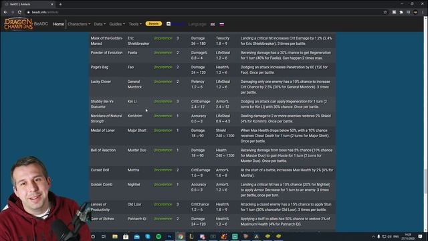Open File Explorer from taskbar
This screenshot has width=428, height=241.
pos(115,236)
